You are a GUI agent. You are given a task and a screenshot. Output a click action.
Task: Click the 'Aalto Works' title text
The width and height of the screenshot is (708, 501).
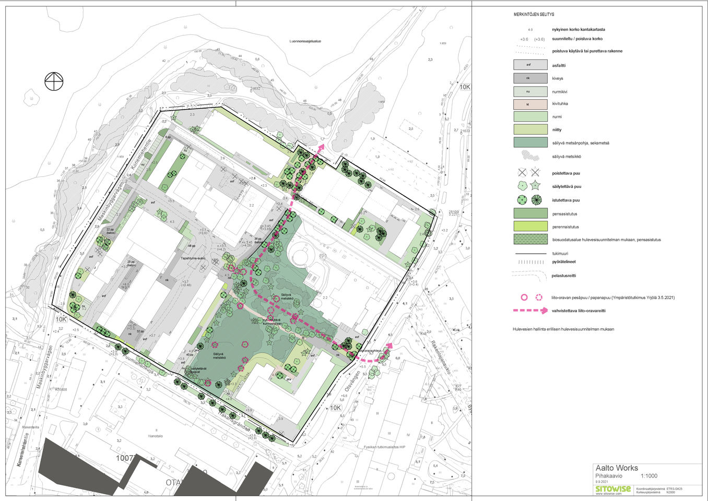click(x=617, y=468)
